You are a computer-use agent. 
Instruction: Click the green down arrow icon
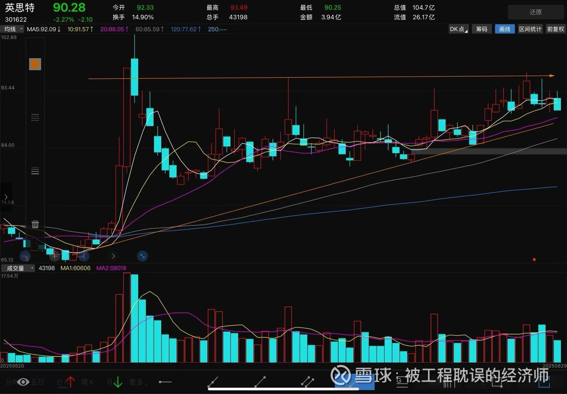117,382
